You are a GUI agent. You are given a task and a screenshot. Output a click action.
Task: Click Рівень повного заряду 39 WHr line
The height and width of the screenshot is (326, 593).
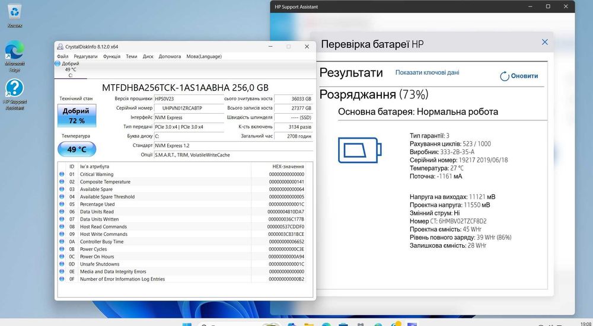click(460, 238)
